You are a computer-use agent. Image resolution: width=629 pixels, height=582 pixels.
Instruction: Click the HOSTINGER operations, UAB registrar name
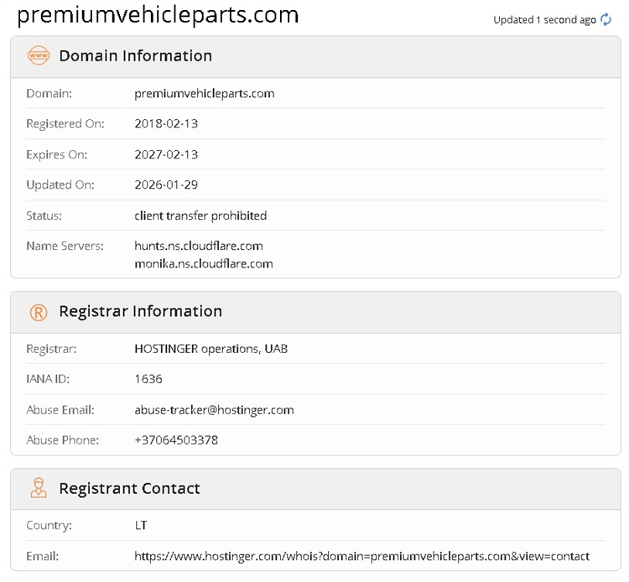pos(211,349)
